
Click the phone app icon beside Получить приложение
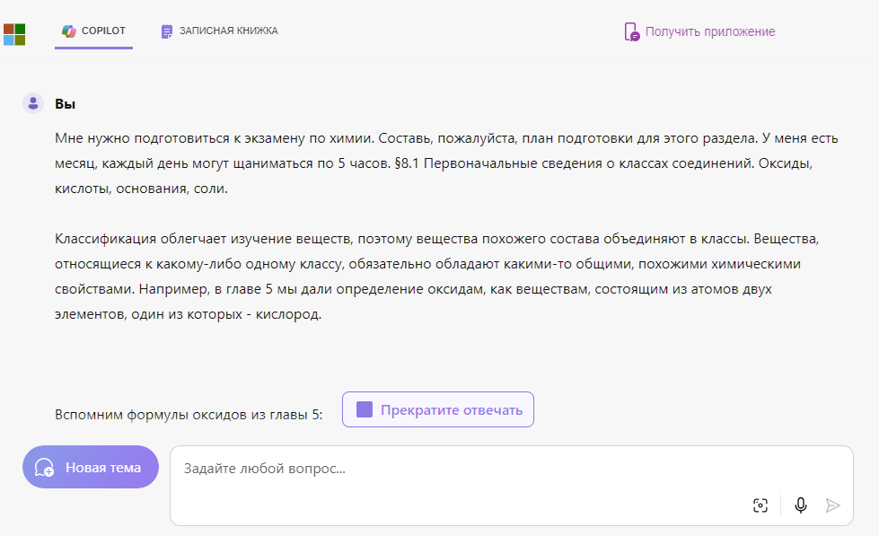[x=631, y=32]
